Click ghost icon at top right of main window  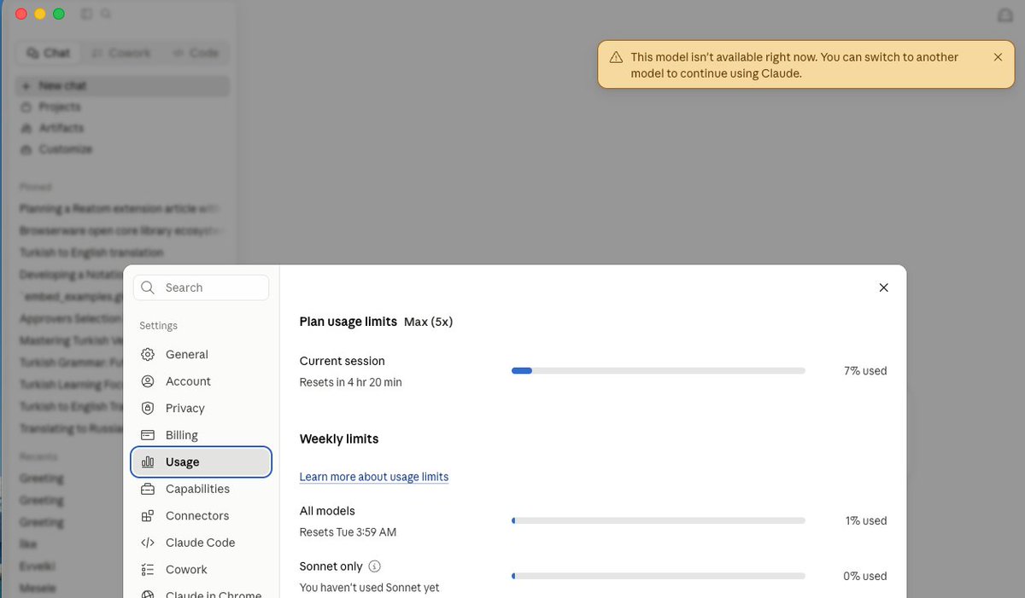1005,15
